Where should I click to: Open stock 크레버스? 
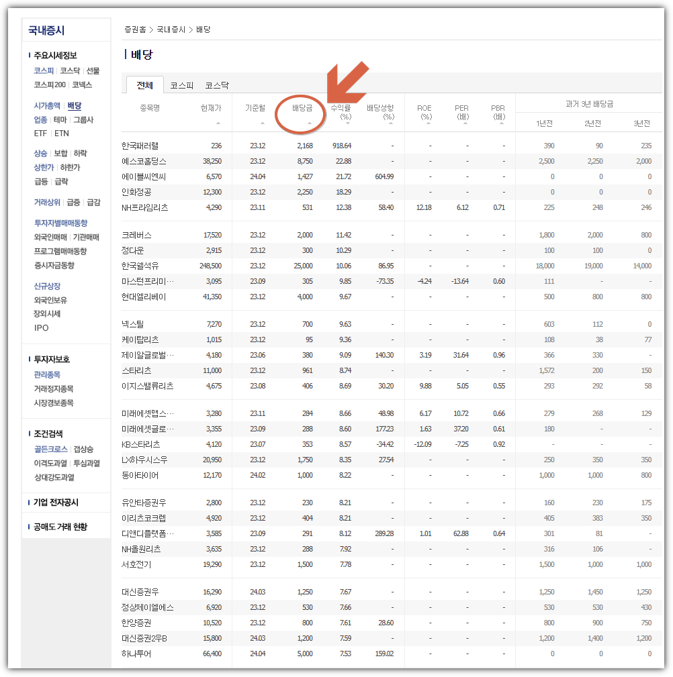click(136, 236)
